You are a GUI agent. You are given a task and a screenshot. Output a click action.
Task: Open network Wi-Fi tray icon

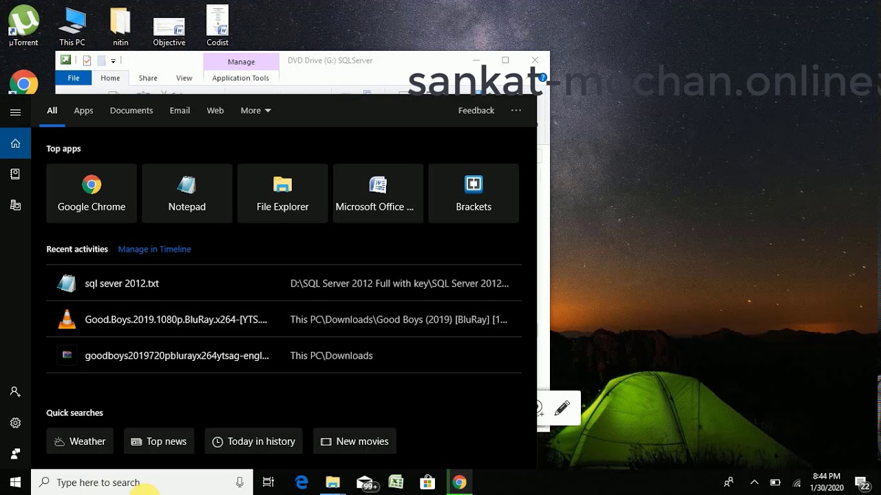tap(797, 483)
